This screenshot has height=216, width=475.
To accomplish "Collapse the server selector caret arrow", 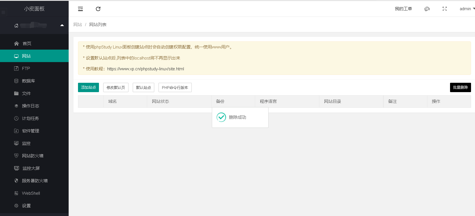I will pos(62,25).
